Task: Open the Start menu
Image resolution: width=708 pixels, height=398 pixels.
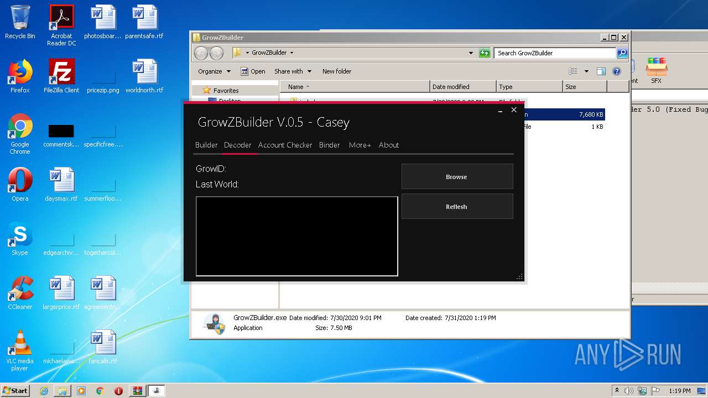Action: 15,390
